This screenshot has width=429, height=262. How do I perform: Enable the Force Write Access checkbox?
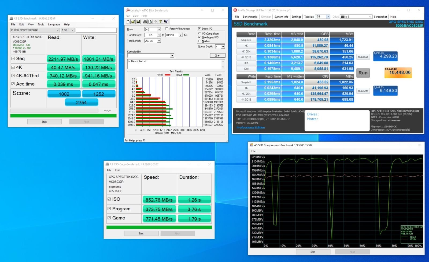(x=167, y=29)
